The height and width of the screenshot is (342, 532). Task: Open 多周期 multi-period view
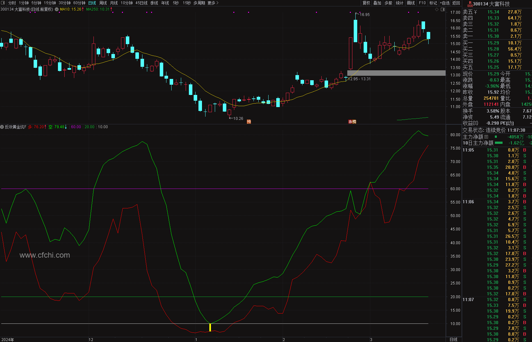point(199,3)
